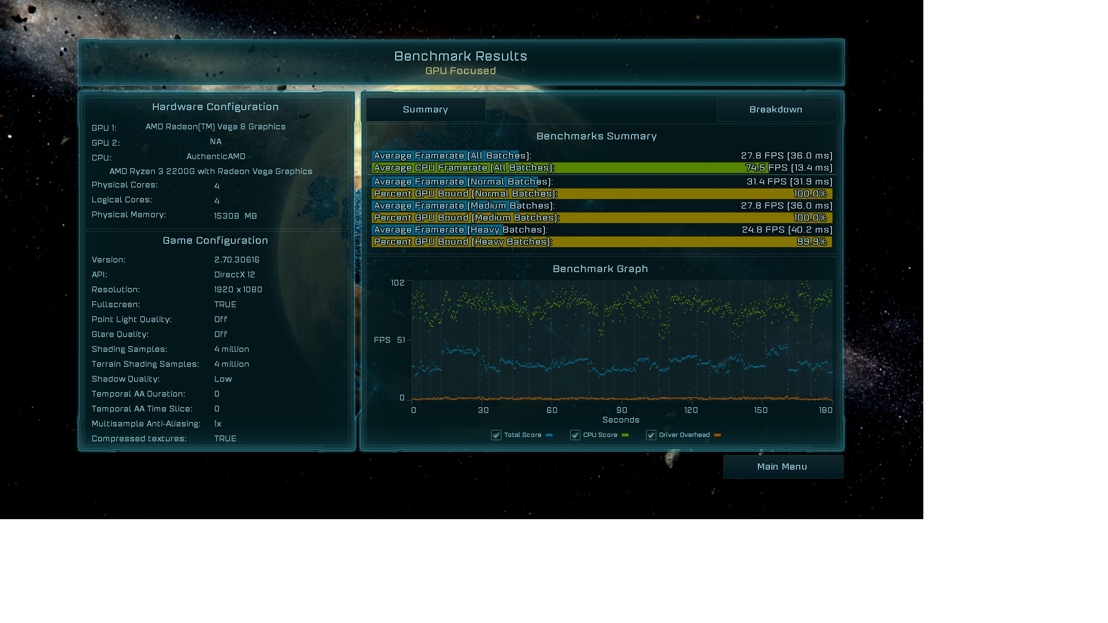Click the AMD Radeon Vega 8 Graphics entry
1108x623 pixels.
pyautogui.click(x=215, y=127)
